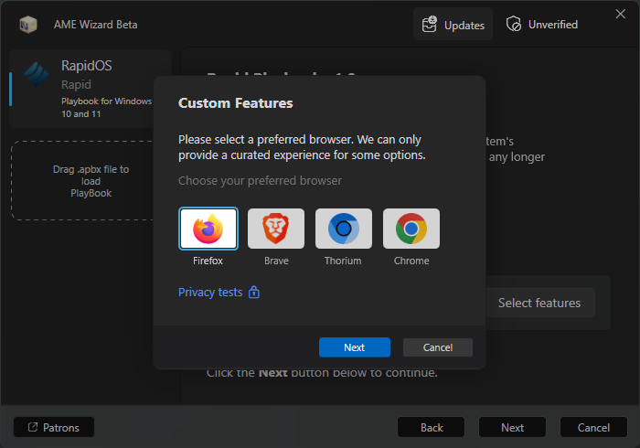Click the blue Next button in dialog
The width and height of the screenshot is (640, 448).
click(x=355, y=347)
